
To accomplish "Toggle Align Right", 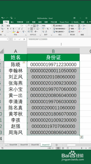I will click(x=34, y=29).
